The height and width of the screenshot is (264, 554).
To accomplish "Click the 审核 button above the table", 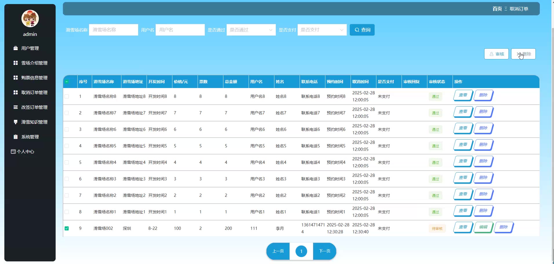I will click(x=496, y=54).
